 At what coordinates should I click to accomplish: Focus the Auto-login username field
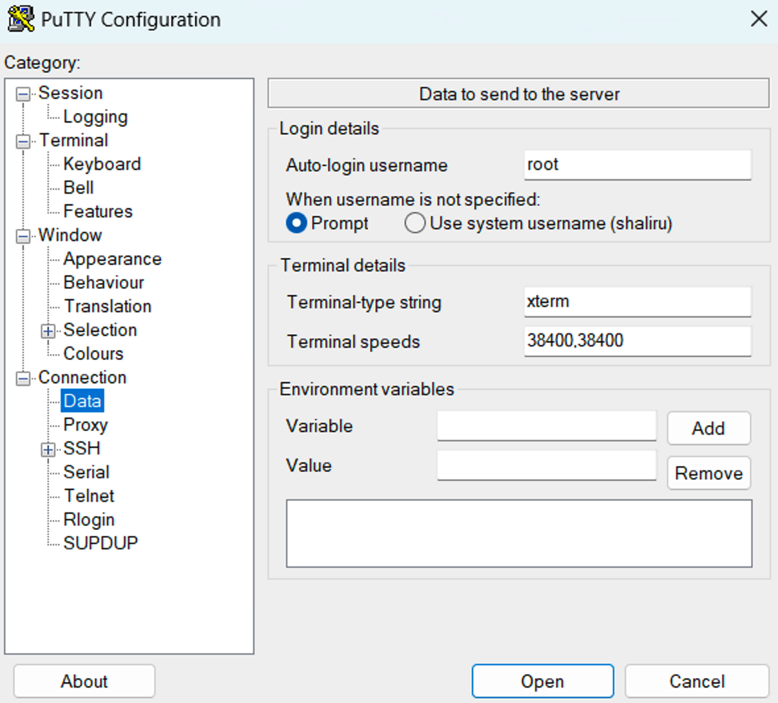638,164
